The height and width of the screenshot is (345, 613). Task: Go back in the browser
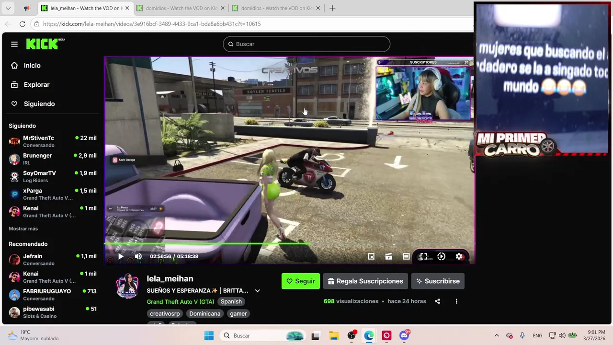[x=8, y=24]
